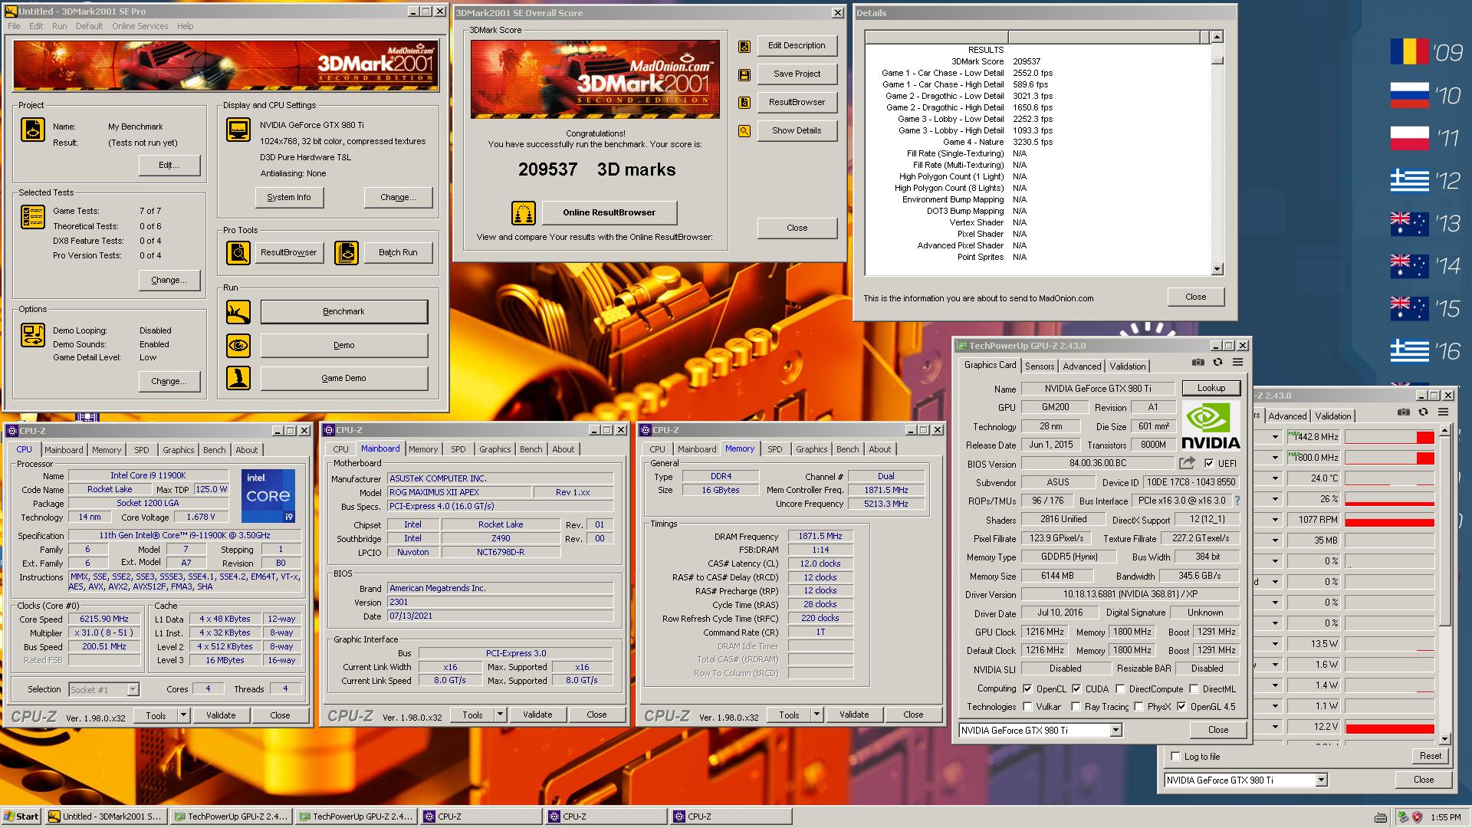
Task: Toggle the OpenGL 4.5 checkbox
Action: click(1181, 707)
